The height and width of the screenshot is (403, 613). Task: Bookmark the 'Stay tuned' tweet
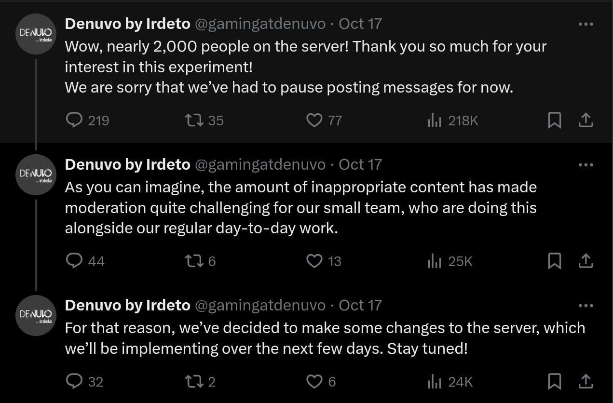coord(555,382)
